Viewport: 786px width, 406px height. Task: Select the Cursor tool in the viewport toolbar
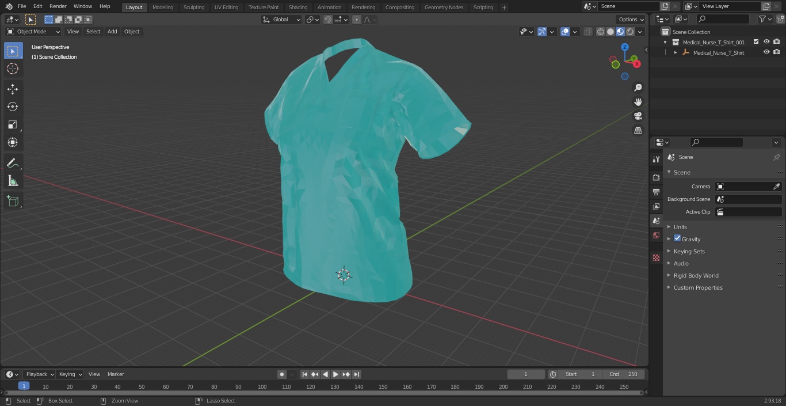pyautogui.click(x=13, y=69)
